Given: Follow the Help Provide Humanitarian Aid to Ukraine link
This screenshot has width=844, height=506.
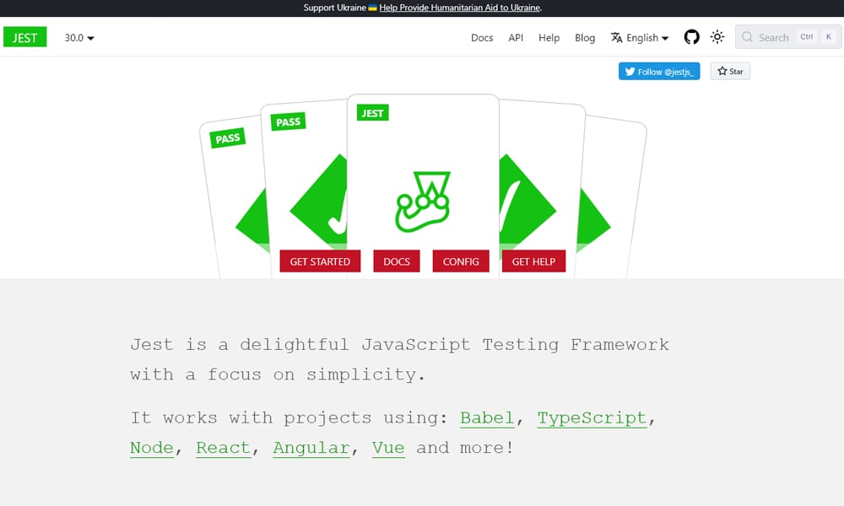Looking at the screenshot, I should (460, 8).
